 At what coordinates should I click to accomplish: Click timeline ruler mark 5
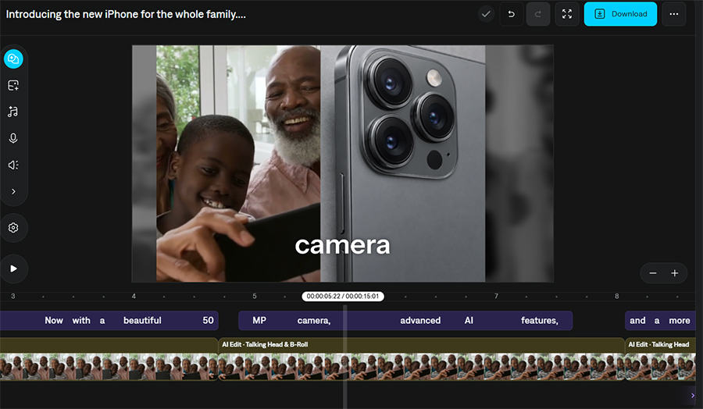pos(254,296)
